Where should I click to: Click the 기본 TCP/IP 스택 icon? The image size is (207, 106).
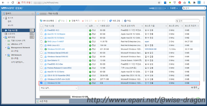9,41
